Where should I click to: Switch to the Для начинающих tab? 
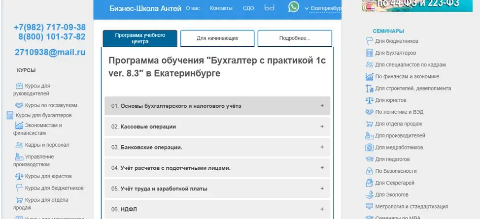(x=217, y=38)
